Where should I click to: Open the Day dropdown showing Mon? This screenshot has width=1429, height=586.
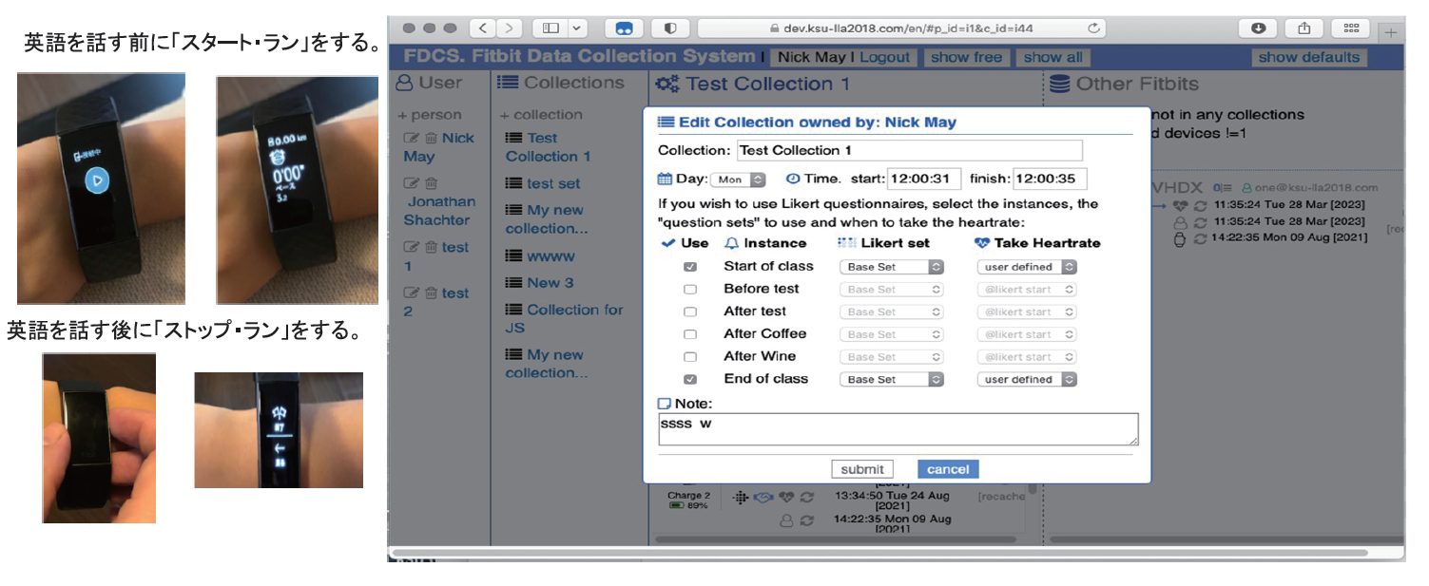click(739, 180)
